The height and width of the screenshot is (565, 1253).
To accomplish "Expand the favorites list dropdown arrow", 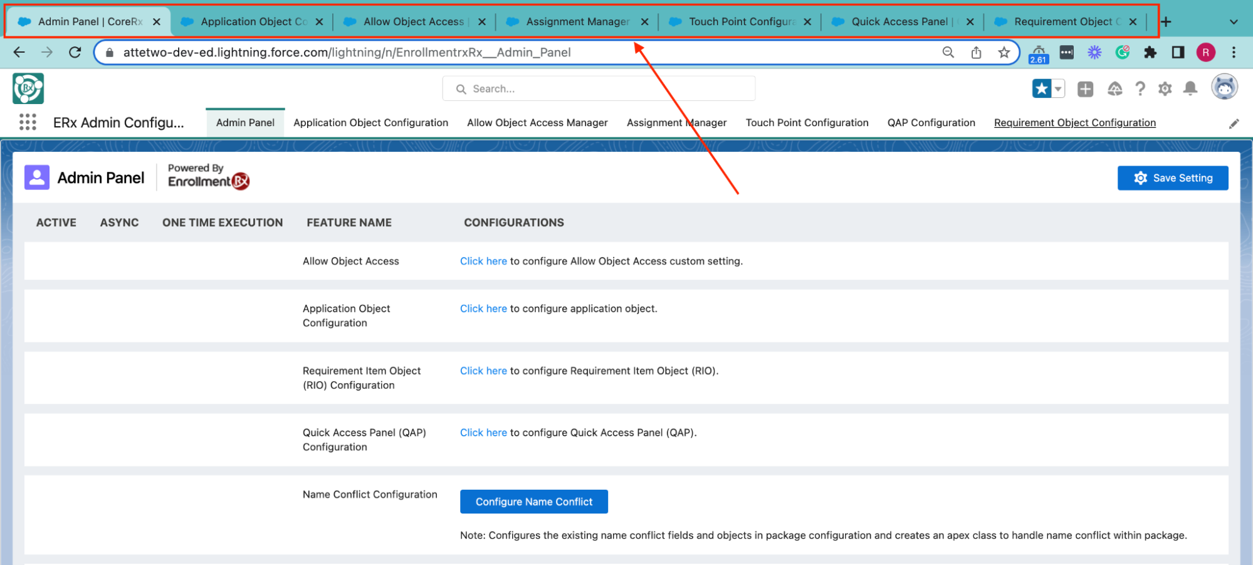I will [x=1058, y=89].
